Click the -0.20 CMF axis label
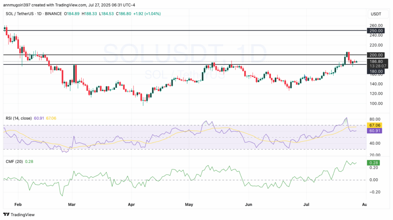This screenshot has height=220, width=393. click(374, 192)
